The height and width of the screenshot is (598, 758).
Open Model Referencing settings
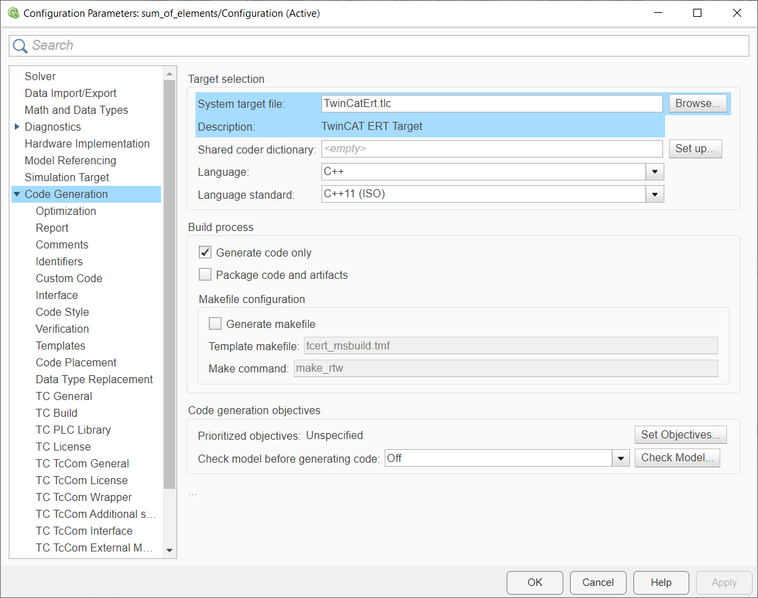[71, 160]
